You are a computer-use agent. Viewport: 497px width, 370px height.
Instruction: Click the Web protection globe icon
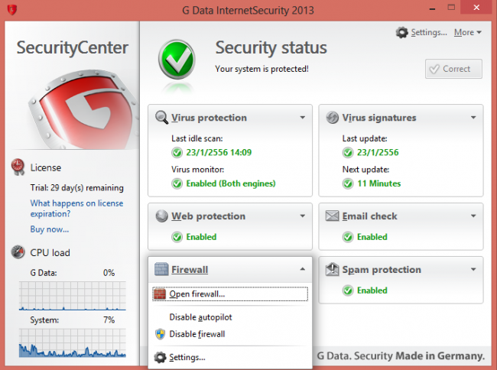click(x=162, y=216)
